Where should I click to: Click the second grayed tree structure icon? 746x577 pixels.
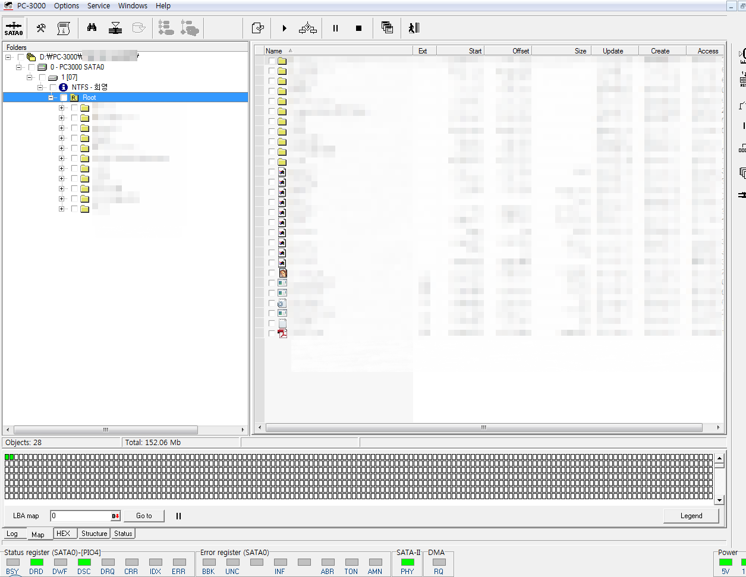click(x=190, y=28)
